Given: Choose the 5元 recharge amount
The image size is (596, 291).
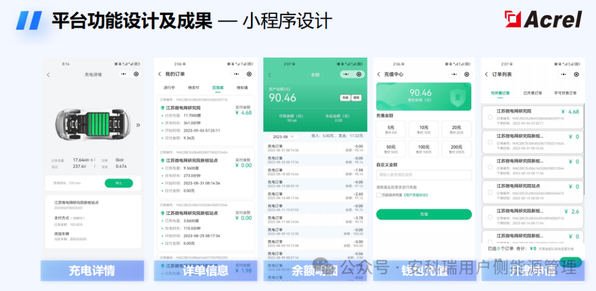Looking at the screenshot, I should 391,129.
